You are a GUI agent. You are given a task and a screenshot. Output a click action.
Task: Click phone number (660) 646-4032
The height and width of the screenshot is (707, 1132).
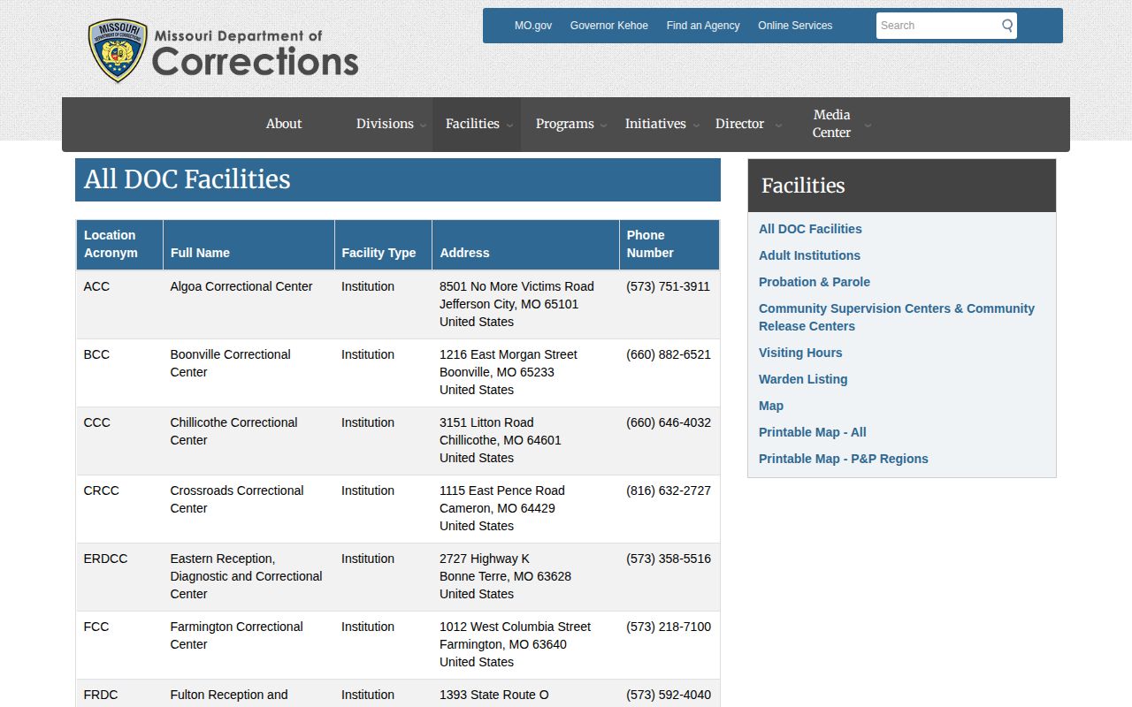(669, 422)
